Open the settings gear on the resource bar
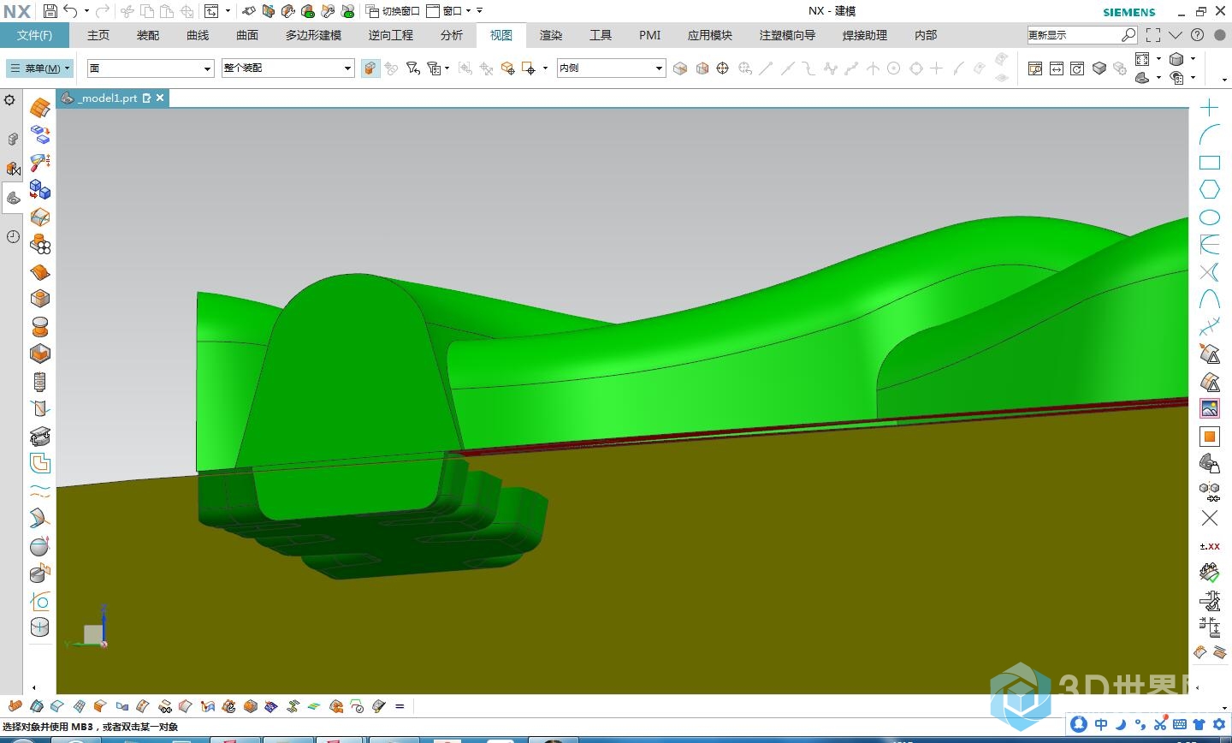1232x743 pixels. coord(10,100)
